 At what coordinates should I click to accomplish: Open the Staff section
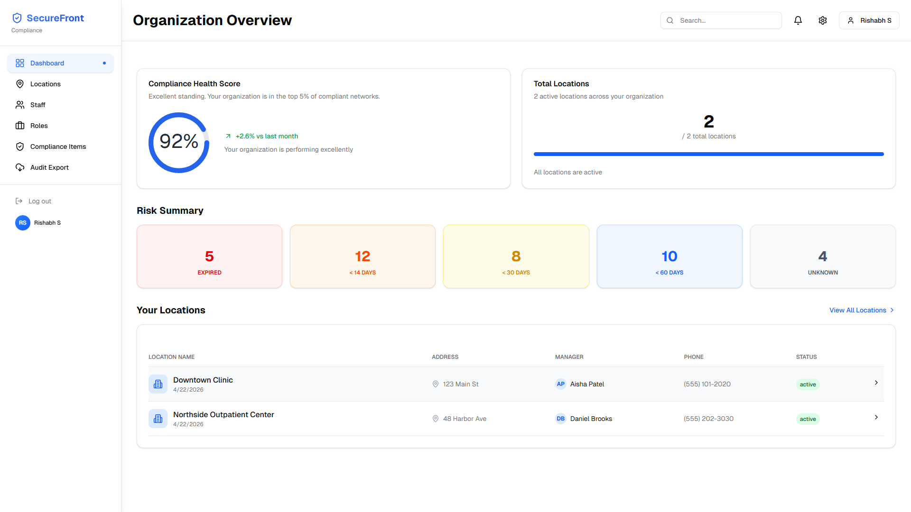pyautogui.click(x=38, y=105)
